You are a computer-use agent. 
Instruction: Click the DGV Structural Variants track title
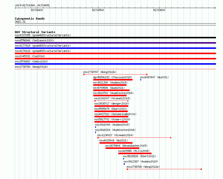click(x=35, y=32)
